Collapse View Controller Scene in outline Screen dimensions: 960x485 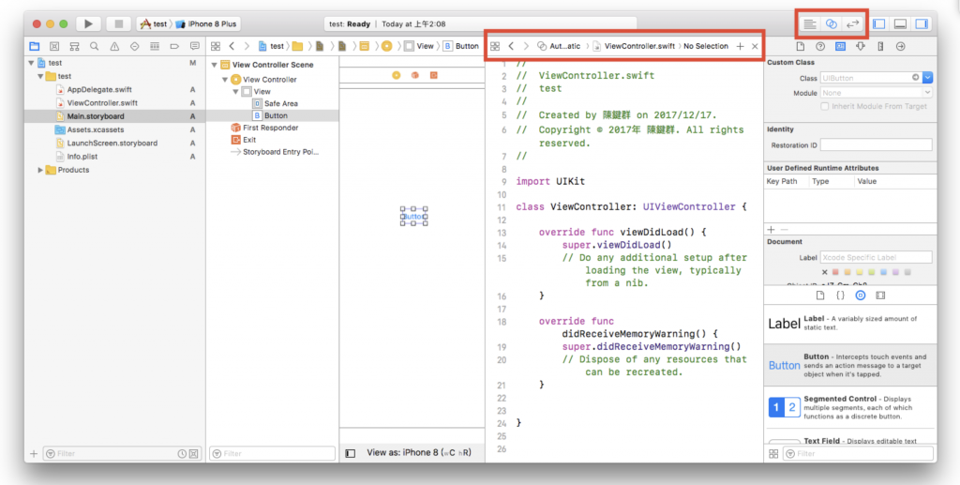215,65
